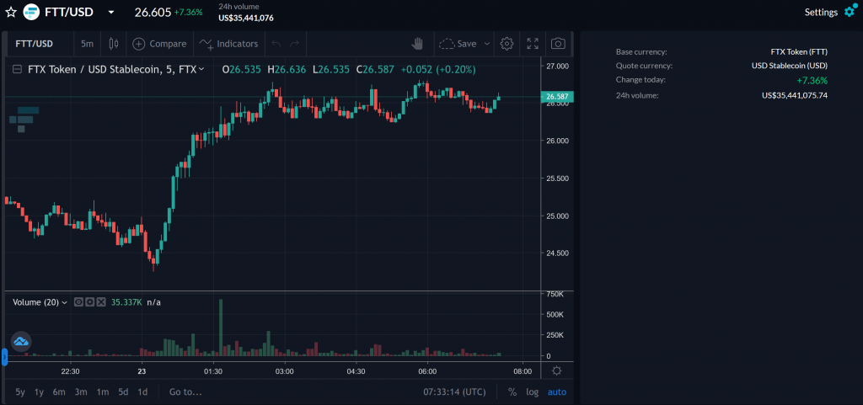Toggle auto scale mode
The height and width of the screenshot is (405, 863).
click(x=556, y=392)
